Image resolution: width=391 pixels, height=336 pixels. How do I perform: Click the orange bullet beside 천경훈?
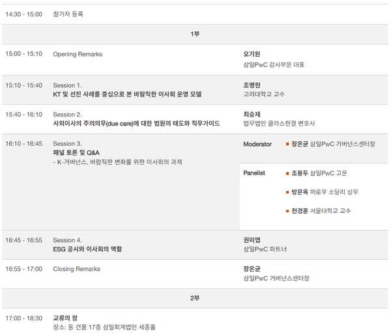287,211
